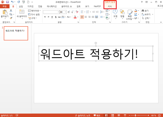Apply the shape fill color bucket
The height and width of the screenshot is (117, 163).
tap(136, 11)
